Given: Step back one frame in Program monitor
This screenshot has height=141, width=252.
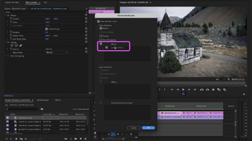Looking at the screenshot, I should pos(178,89).
